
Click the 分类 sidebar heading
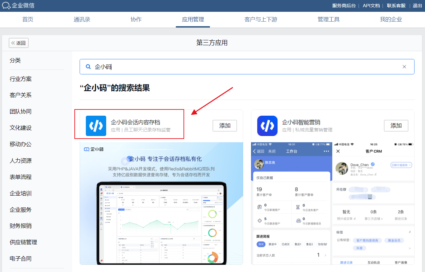pos(15,60)
